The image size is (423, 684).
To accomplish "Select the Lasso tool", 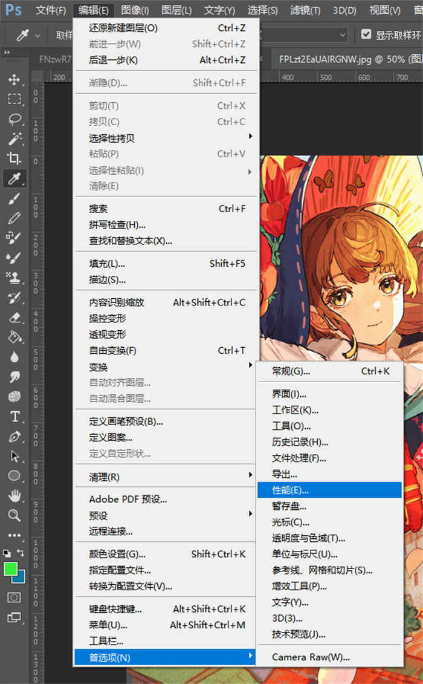I will click(15, 119).
